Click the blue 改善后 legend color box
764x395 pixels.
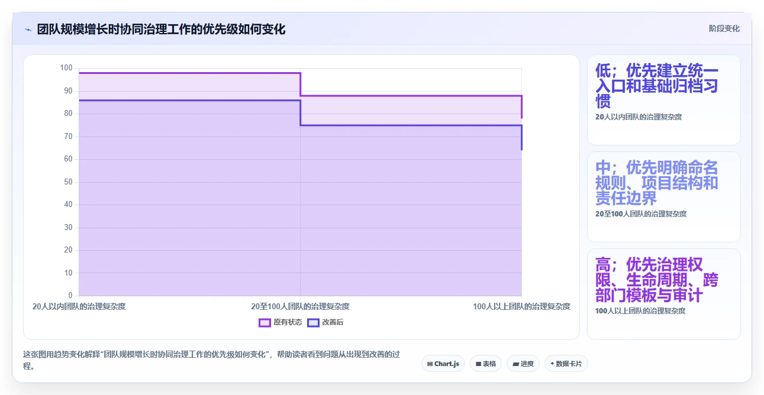(x=312, y=322)
